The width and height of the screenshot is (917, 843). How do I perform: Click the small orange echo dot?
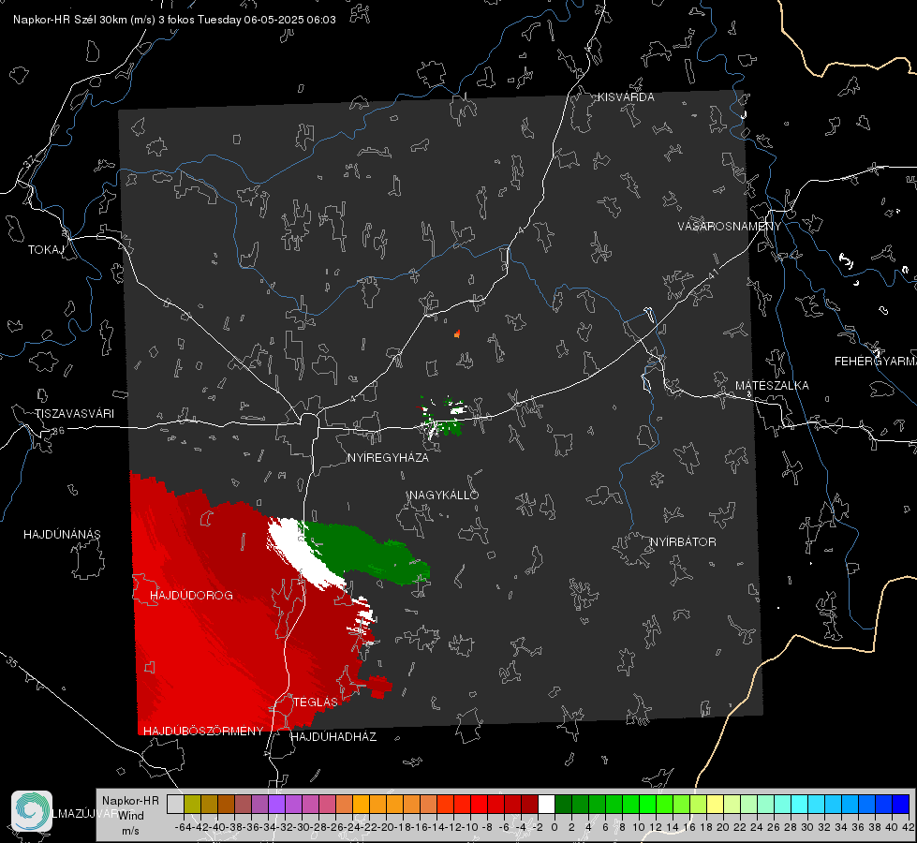(x=457, y=334)
